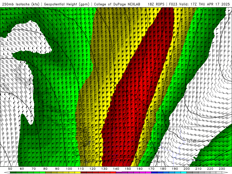Click the 90 kt legend value
Viewport: 232px width, 174px height.
[x=57, y=169]
